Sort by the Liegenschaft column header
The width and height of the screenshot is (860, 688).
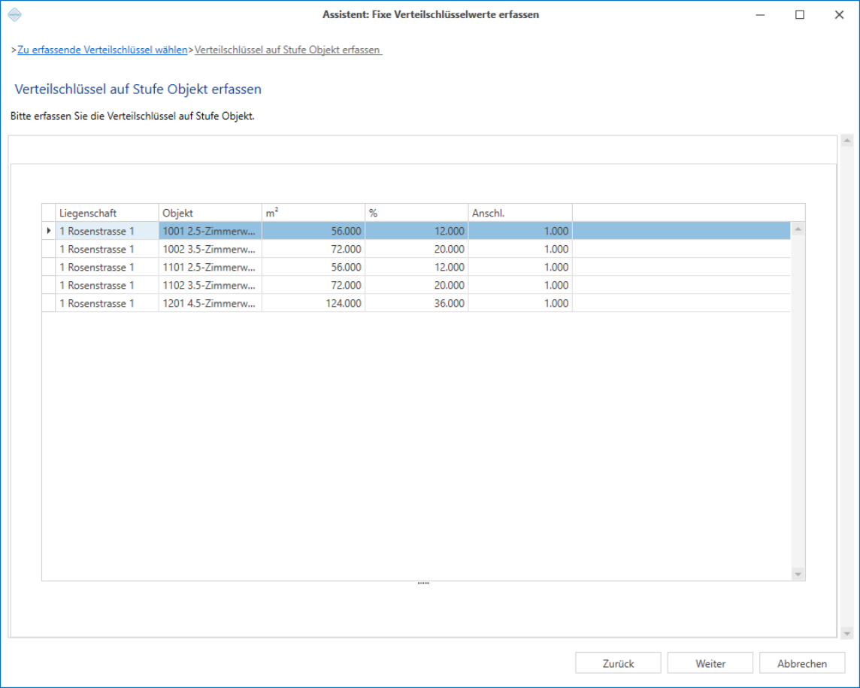107,213
